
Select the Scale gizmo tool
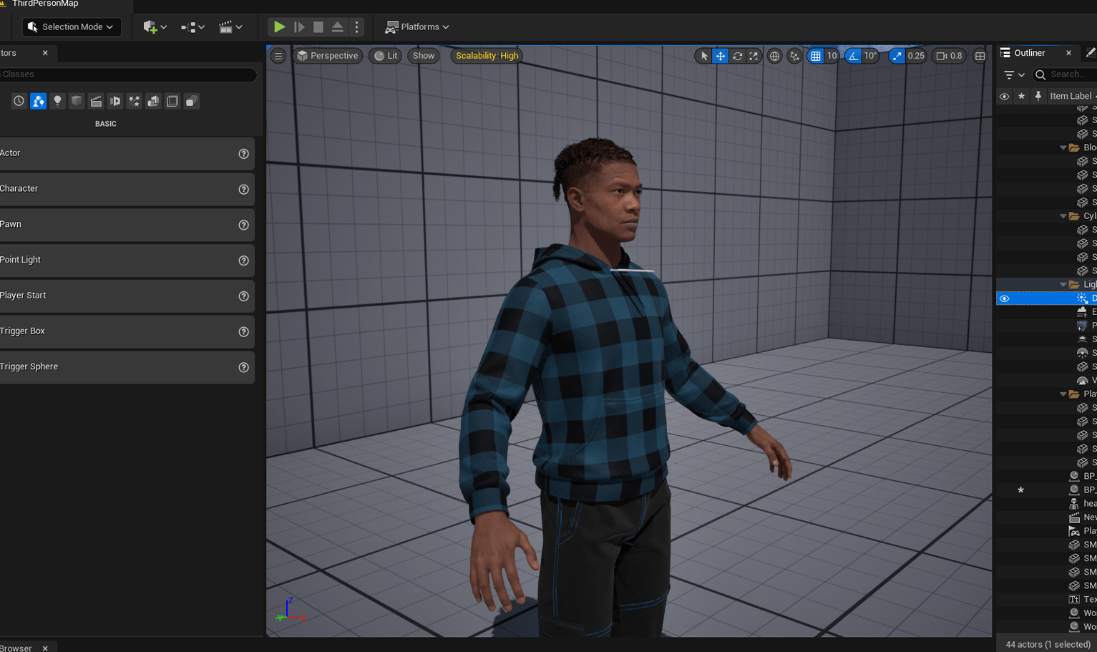tap(754, 56)
